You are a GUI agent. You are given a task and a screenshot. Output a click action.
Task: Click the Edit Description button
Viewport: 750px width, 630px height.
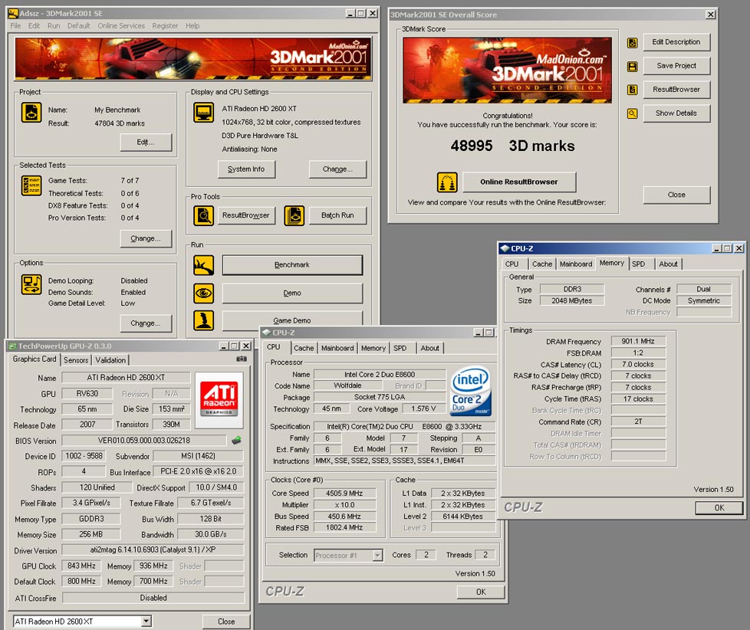click(x=676, y=42)
